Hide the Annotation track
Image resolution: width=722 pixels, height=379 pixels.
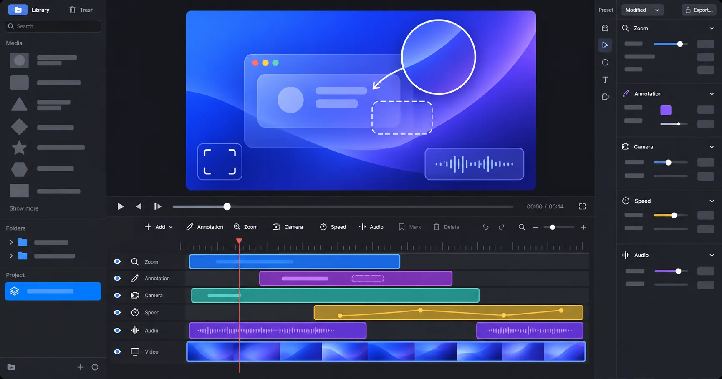117,278
